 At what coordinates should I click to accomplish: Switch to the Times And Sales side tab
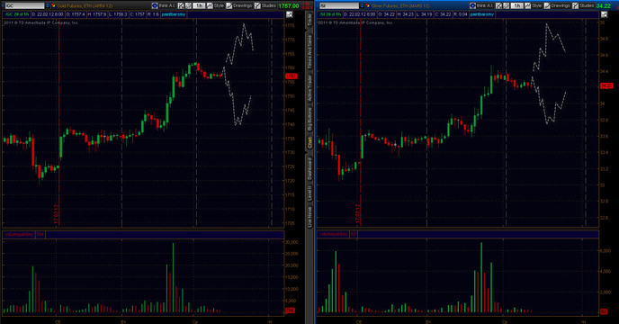(x=309, y=52)
